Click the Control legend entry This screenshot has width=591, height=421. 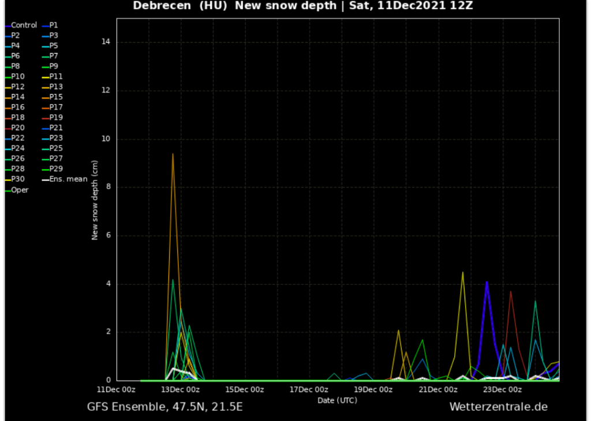click(x=24, y=25)
